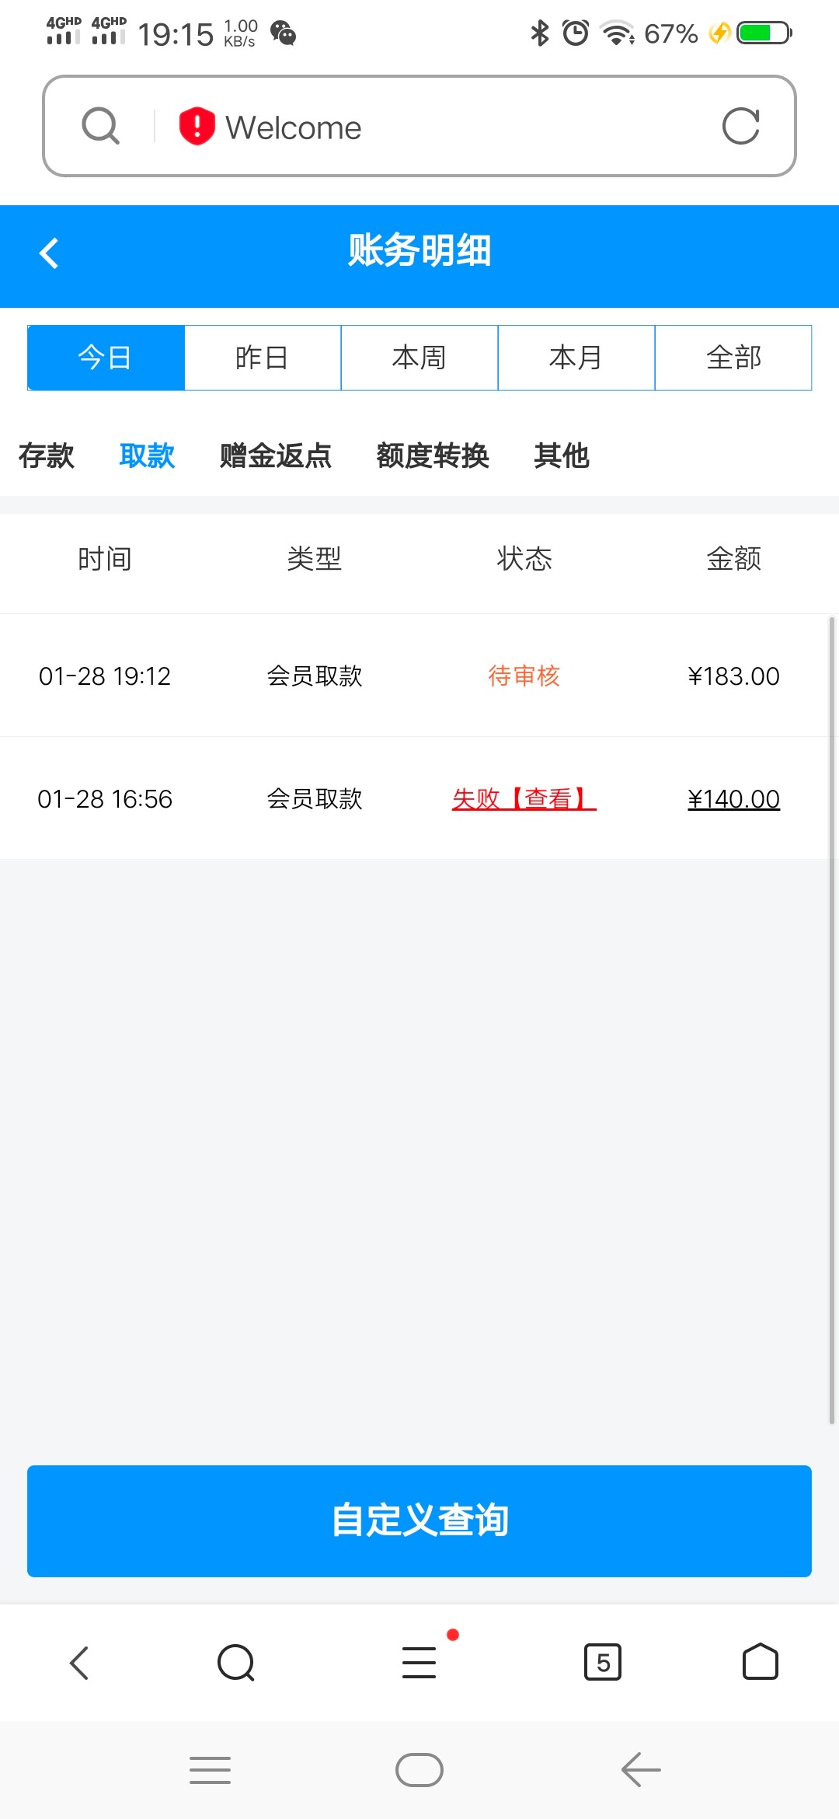Screen dimensions: 839x1819
Task: Select the 今日 date filter tab
Action: coord(106,358)
